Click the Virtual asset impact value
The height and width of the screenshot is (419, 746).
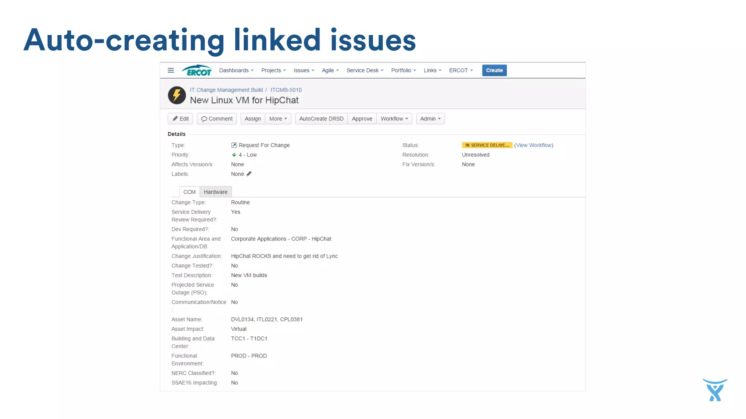click(x=239, y=329)
